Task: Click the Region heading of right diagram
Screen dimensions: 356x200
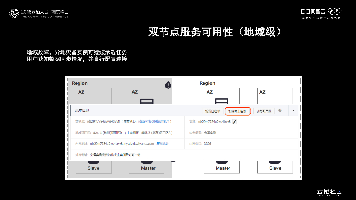Action: 207,83
